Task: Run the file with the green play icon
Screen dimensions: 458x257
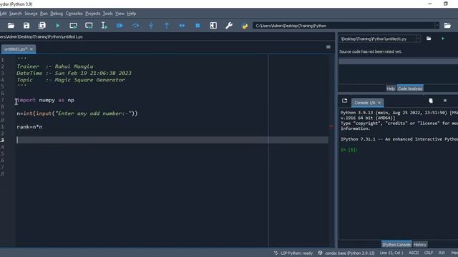Action: click(x=58, y=26)
